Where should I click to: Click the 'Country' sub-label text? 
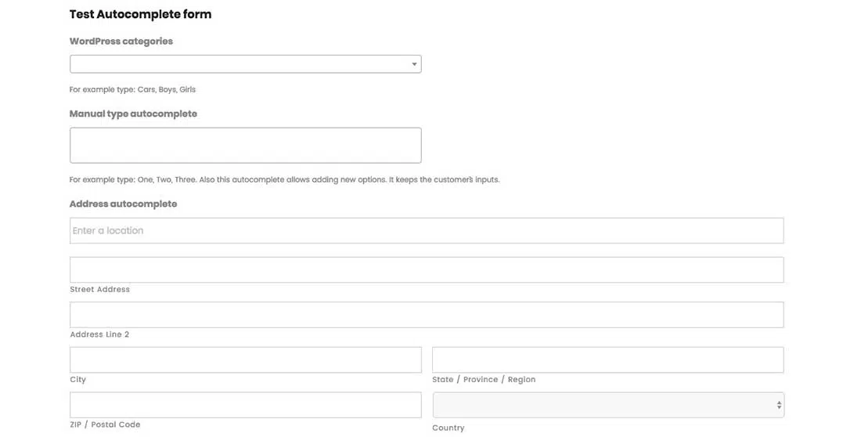point(448,428)
